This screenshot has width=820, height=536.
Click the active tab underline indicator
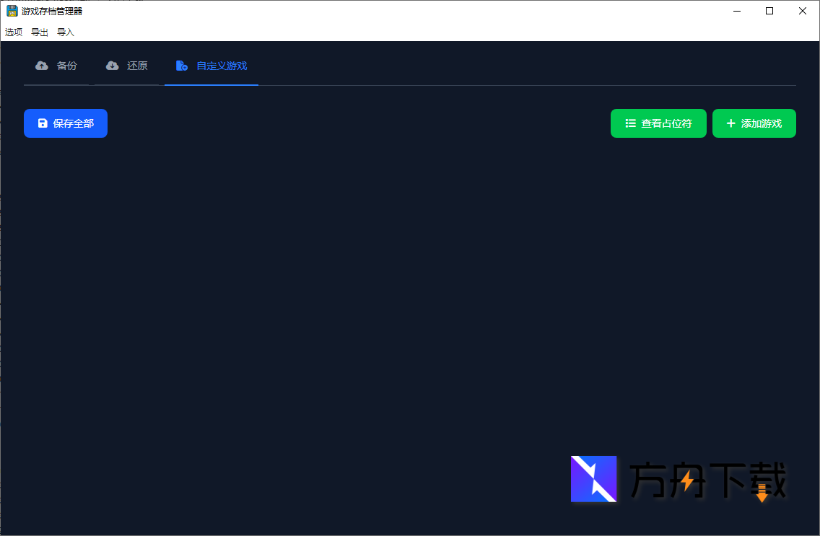point(211,85)
